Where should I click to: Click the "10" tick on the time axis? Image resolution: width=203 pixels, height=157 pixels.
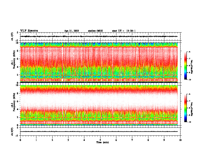pos(180,140)
